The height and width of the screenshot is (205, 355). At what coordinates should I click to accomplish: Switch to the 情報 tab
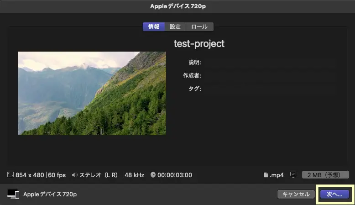coord(154,27)
